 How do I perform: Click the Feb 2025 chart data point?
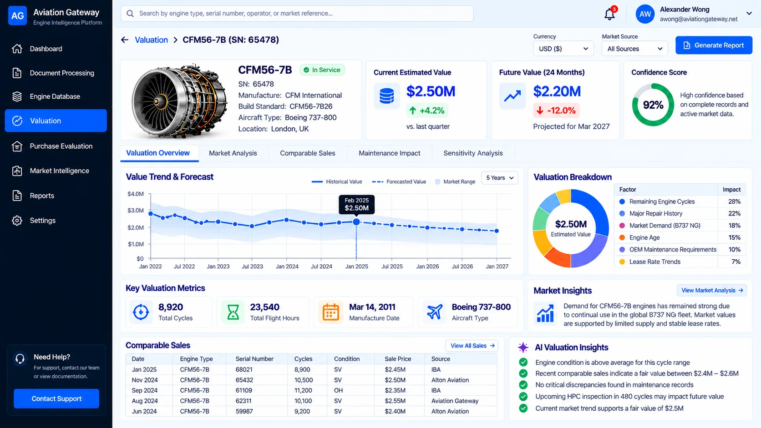point(356,222)
